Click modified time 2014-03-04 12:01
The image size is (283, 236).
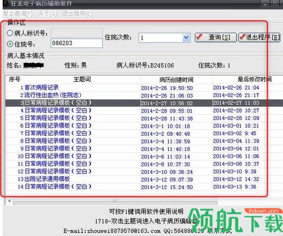(x=236, y=149)
